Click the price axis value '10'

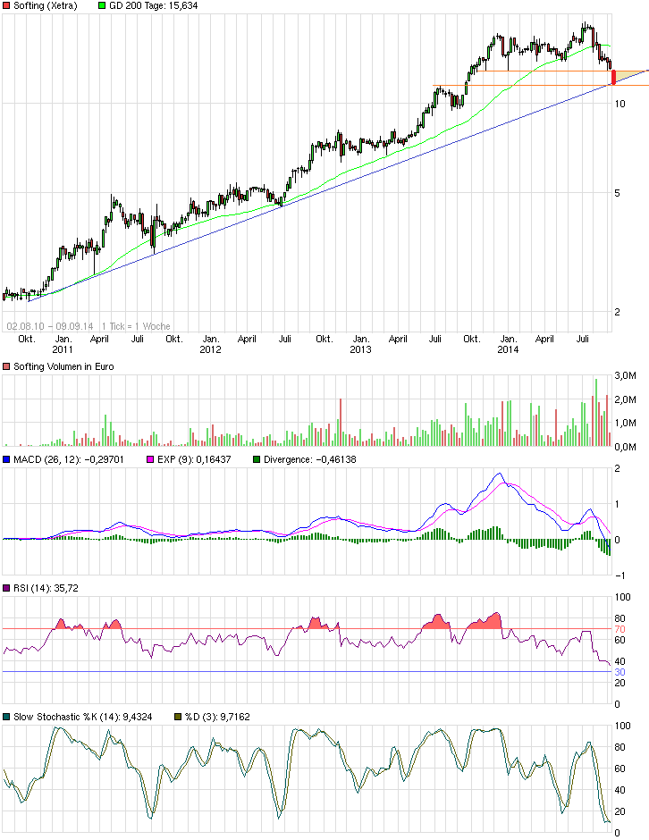click(620, 104)
